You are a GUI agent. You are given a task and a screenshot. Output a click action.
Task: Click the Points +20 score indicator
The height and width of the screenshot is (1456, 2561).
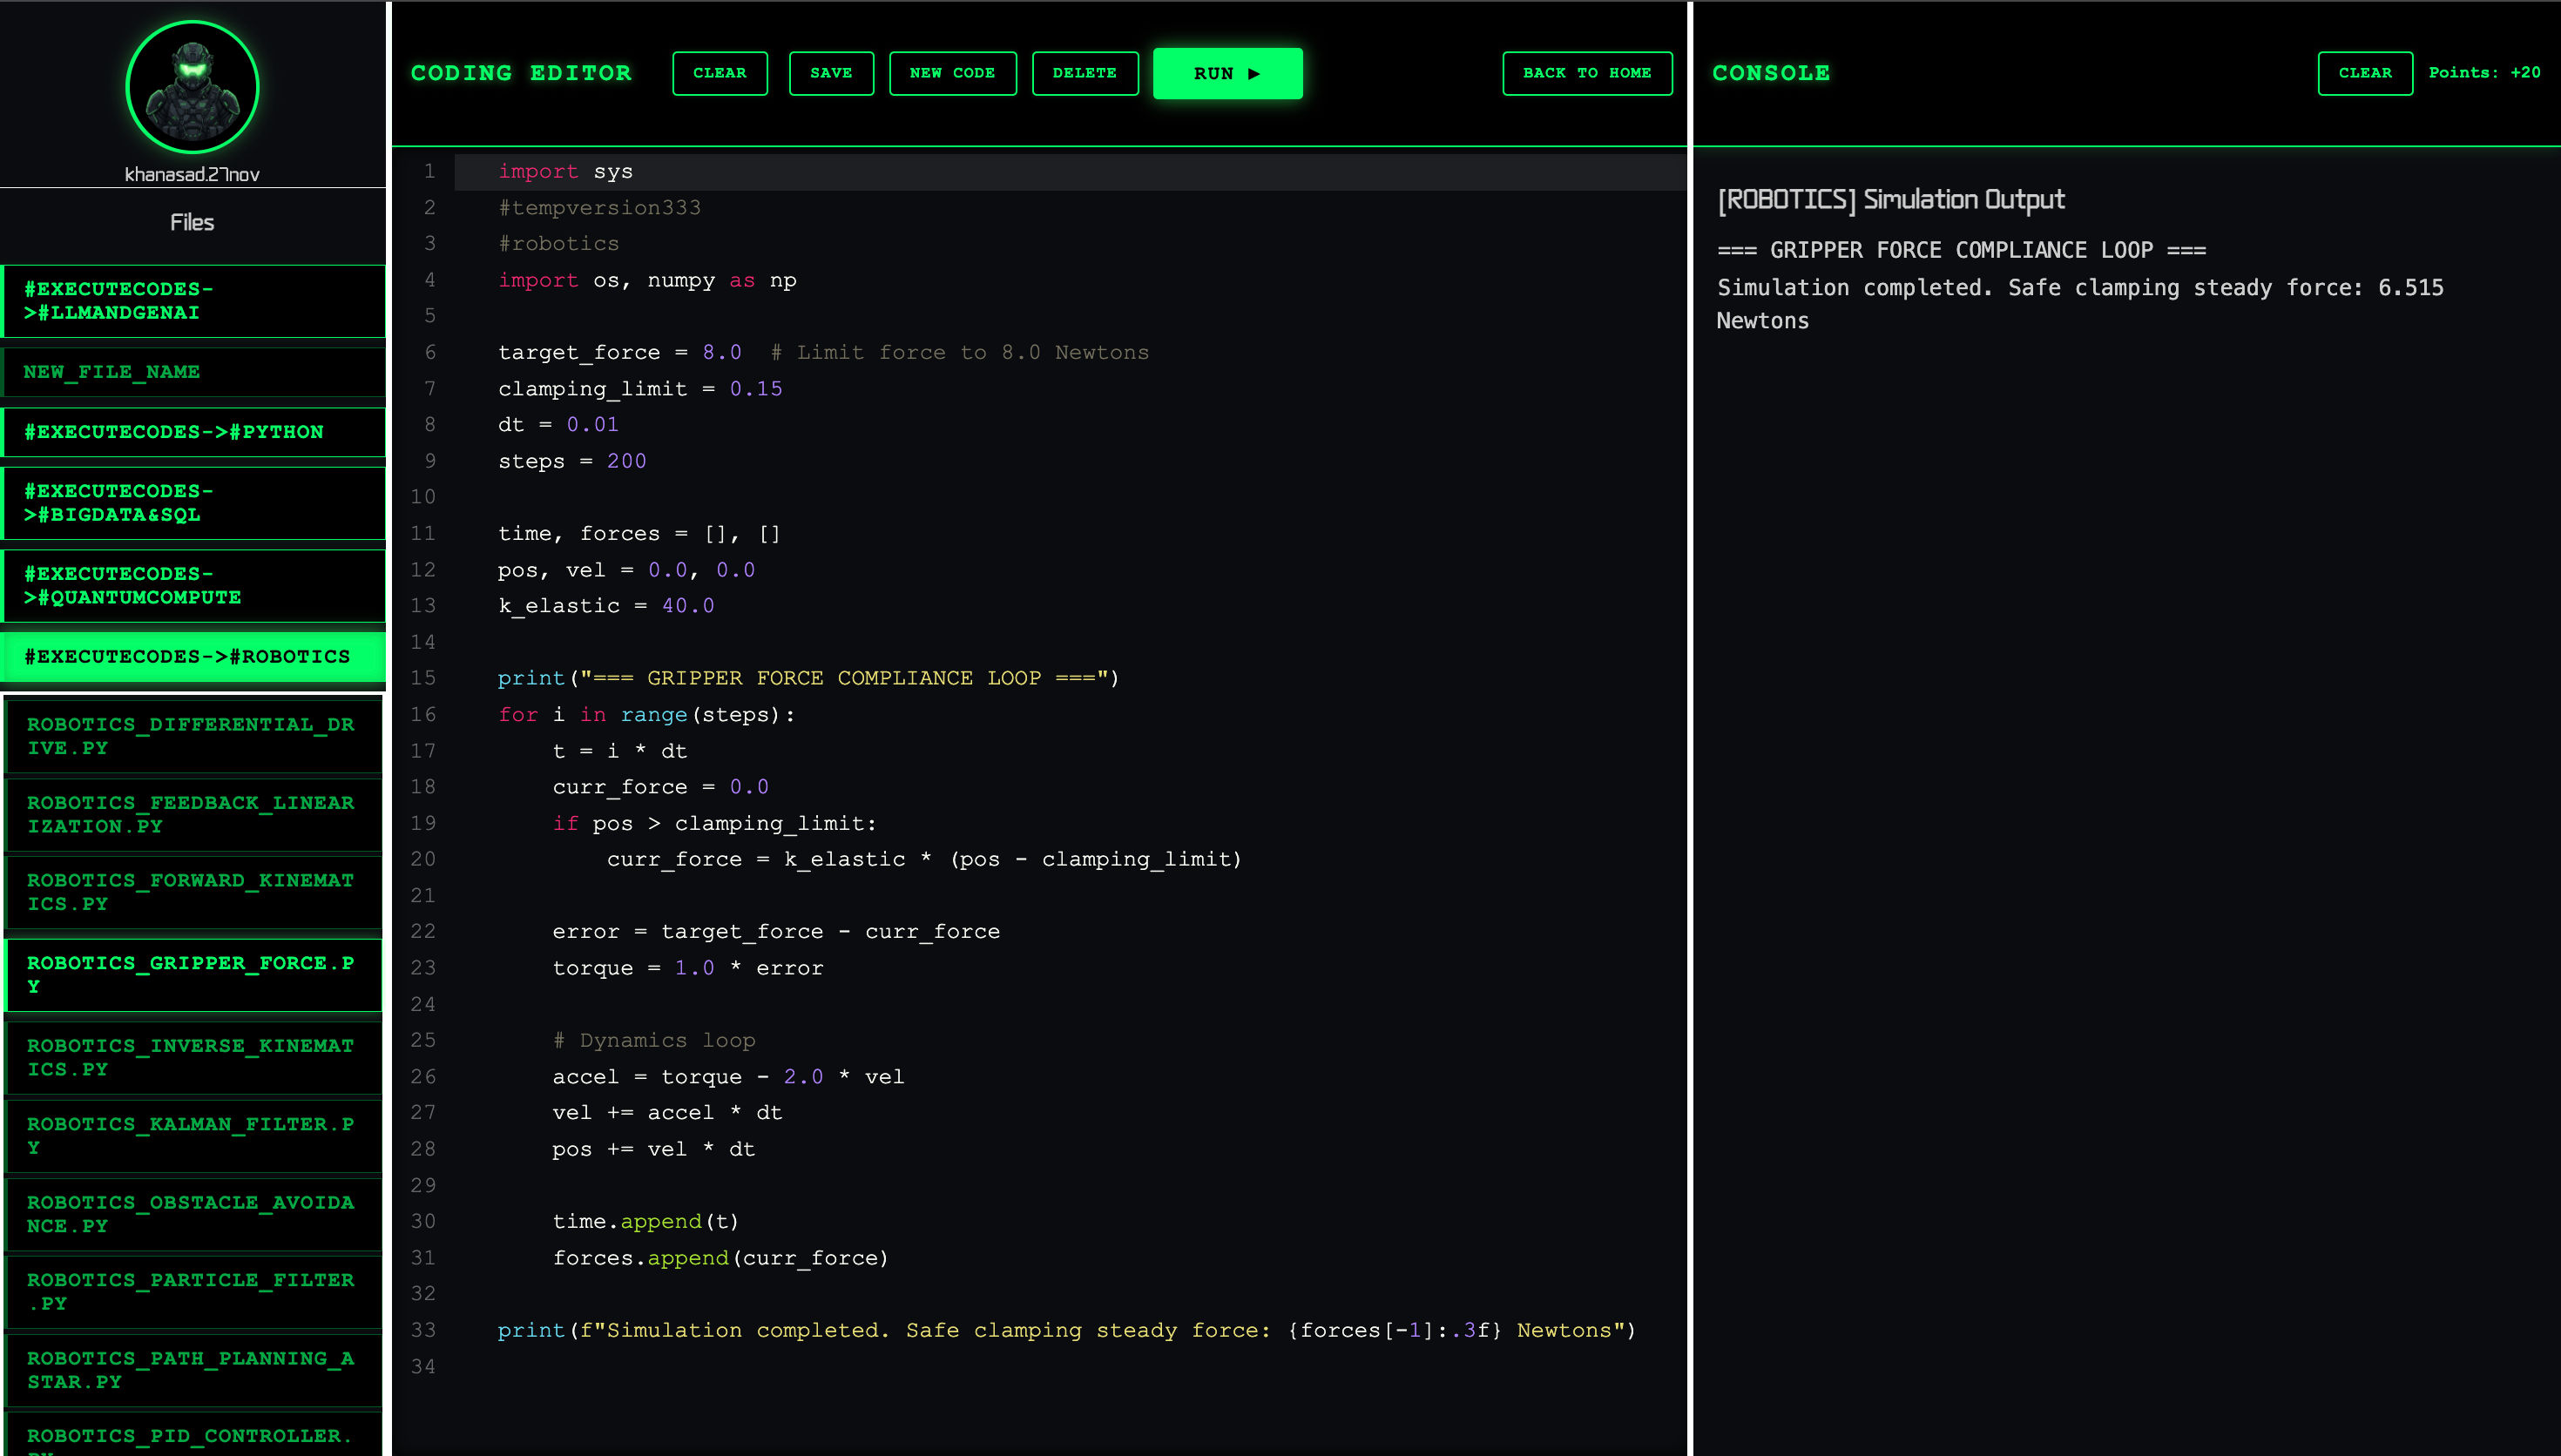point(2483,73)
